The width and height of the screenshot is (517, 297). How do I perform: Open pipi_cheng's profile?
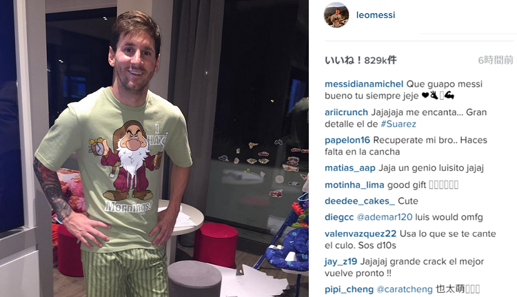tap(349, 289)
